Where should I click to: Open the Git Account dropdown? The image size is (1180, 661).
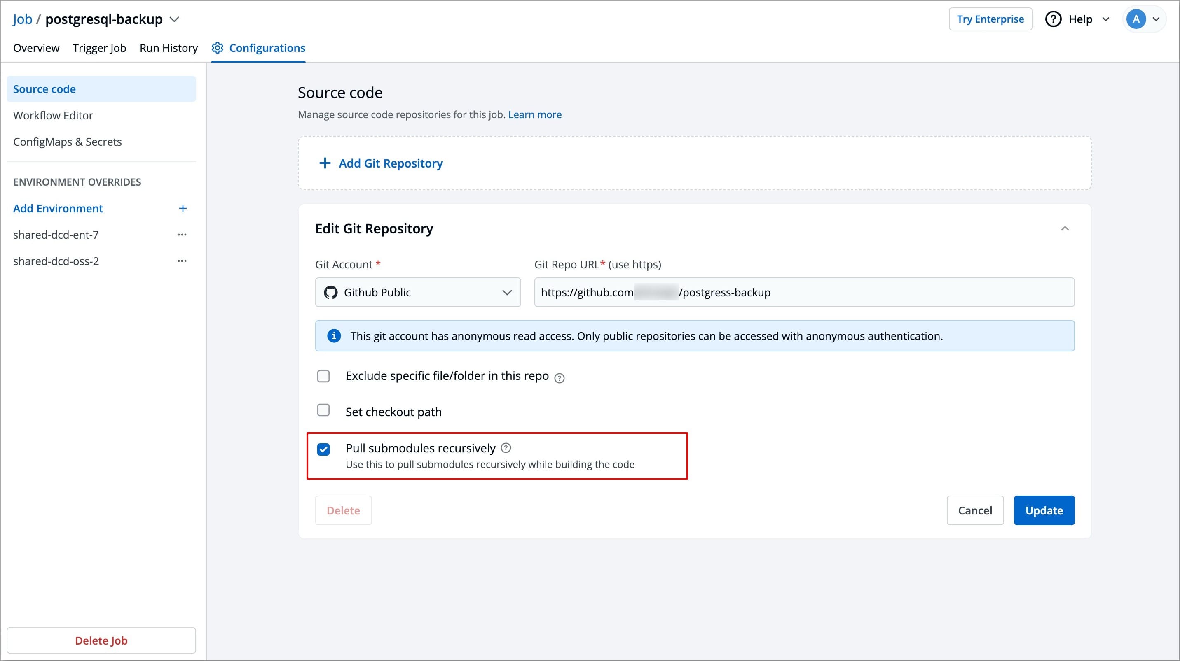click(417, 292)
